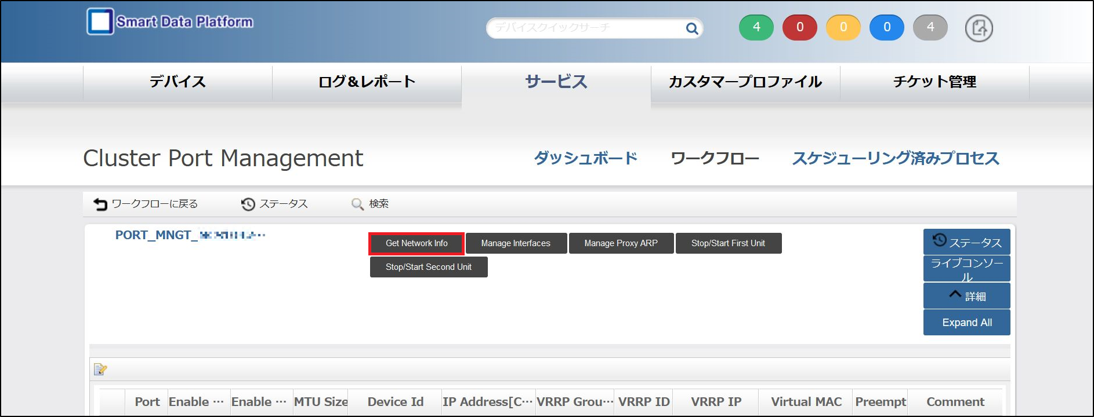Click the ワークフローに戻る back toolbar item
Screen dimensions: 1094x417
click(146, 204)
